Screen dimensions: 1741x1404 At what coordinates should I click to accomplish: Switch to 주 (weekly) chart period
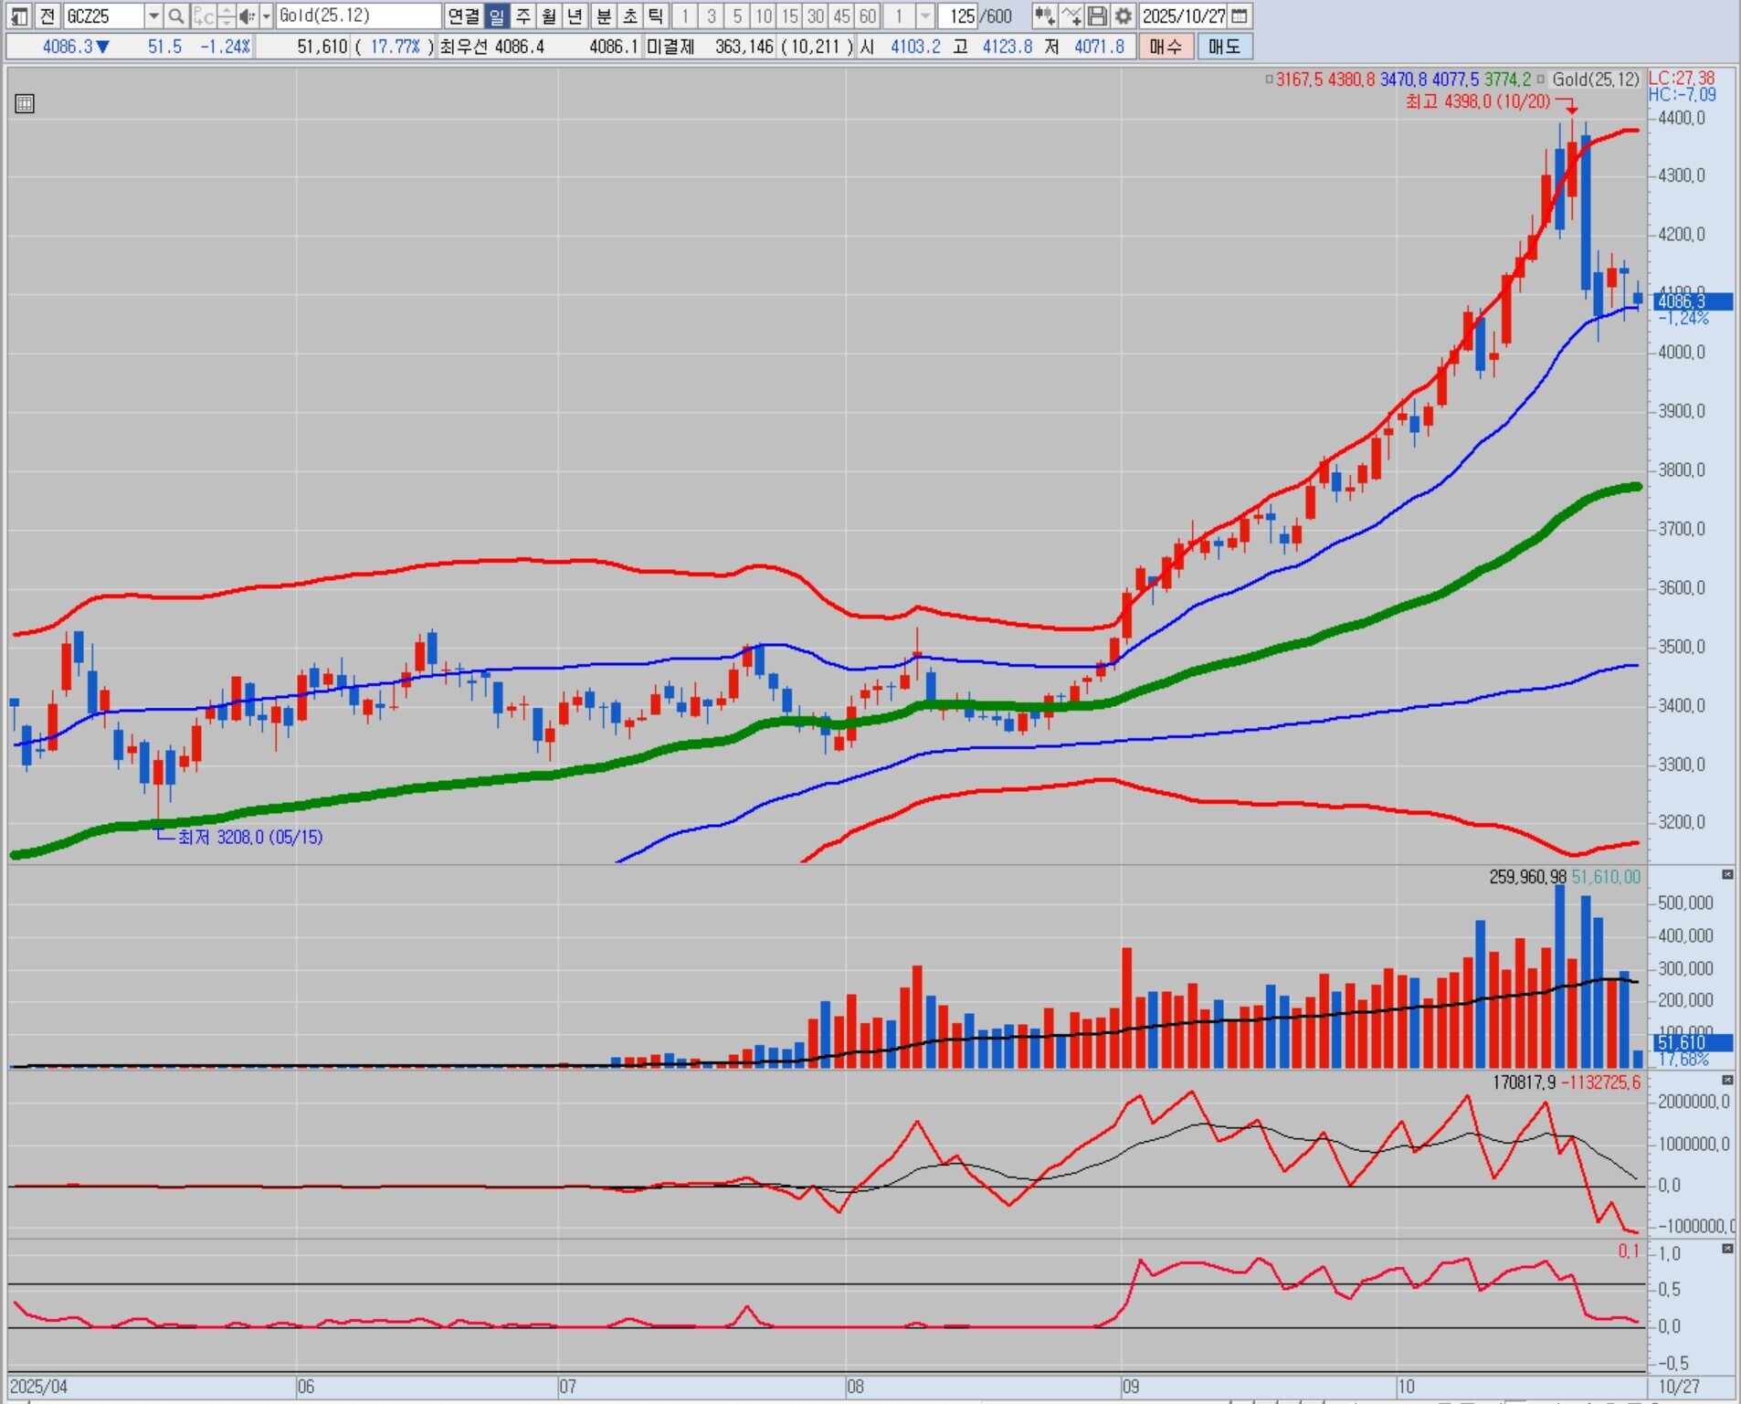(522, 16)
